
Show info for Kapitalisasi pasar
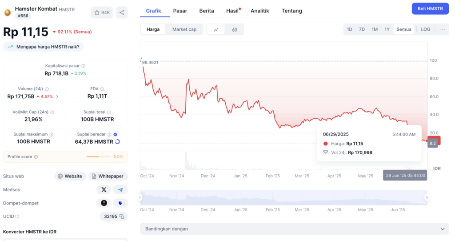(83, 66)
